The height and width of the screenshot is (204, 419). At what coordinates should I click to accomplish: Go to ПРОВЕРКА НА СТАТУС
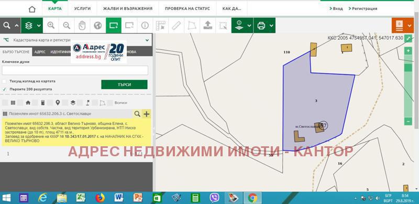coord(188,8)
